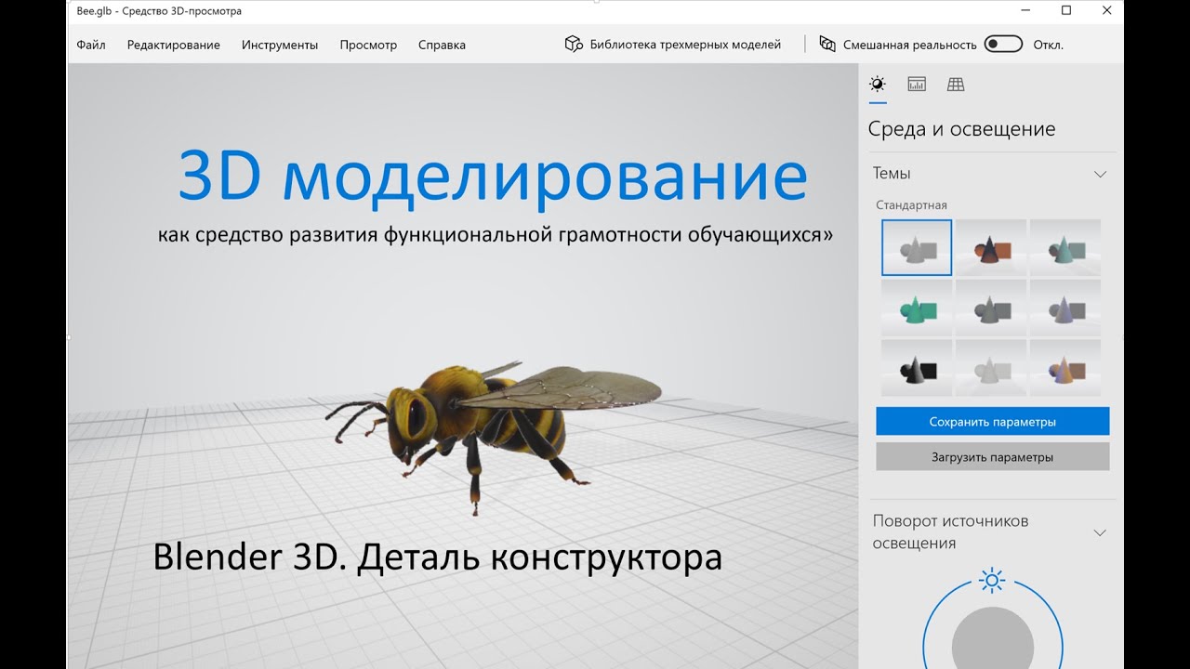Click the Стандартная theme group label

click(x=911, y=205)
